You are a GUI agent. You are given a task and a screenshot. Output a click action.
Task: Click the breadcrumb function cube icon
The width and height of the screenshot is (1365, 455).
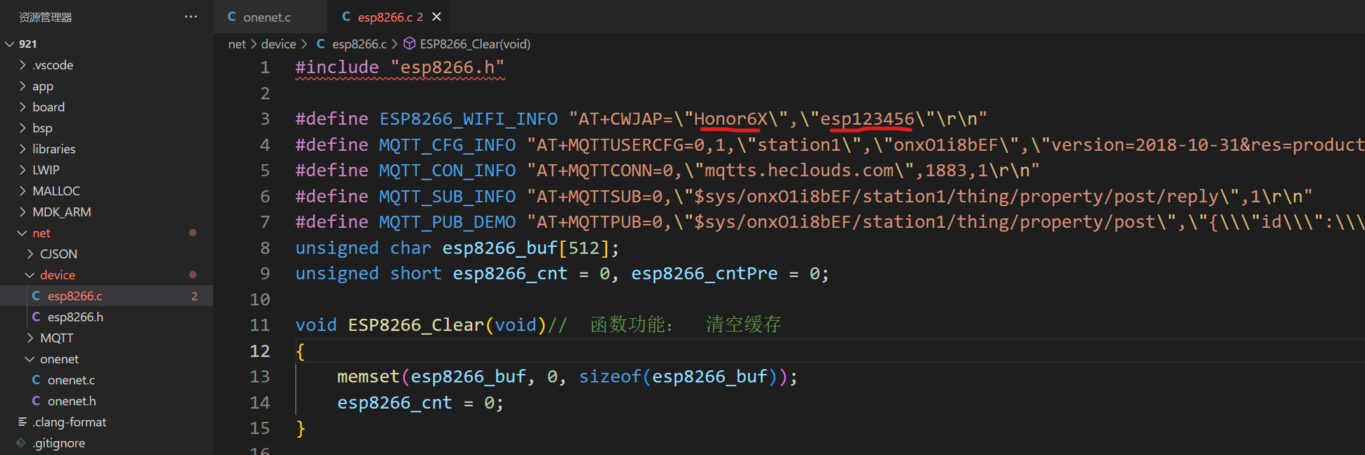click(410, 43)
